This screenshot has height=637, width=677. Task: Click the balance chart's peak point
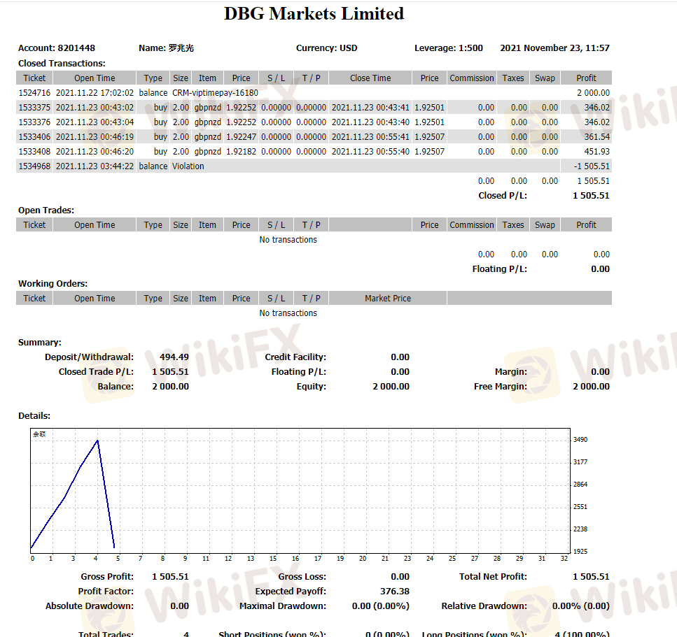tap(97, 441)
